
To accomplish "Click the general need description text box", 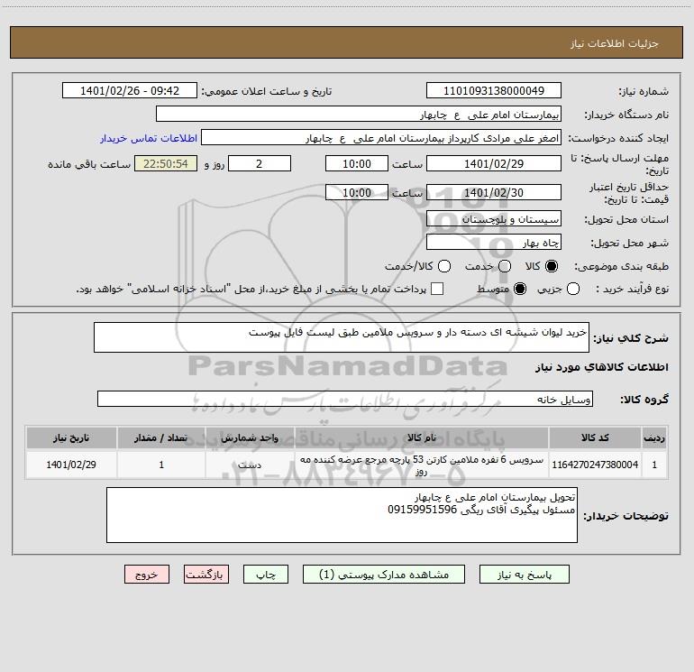I will pyautogui.click(x=342, y=337).
